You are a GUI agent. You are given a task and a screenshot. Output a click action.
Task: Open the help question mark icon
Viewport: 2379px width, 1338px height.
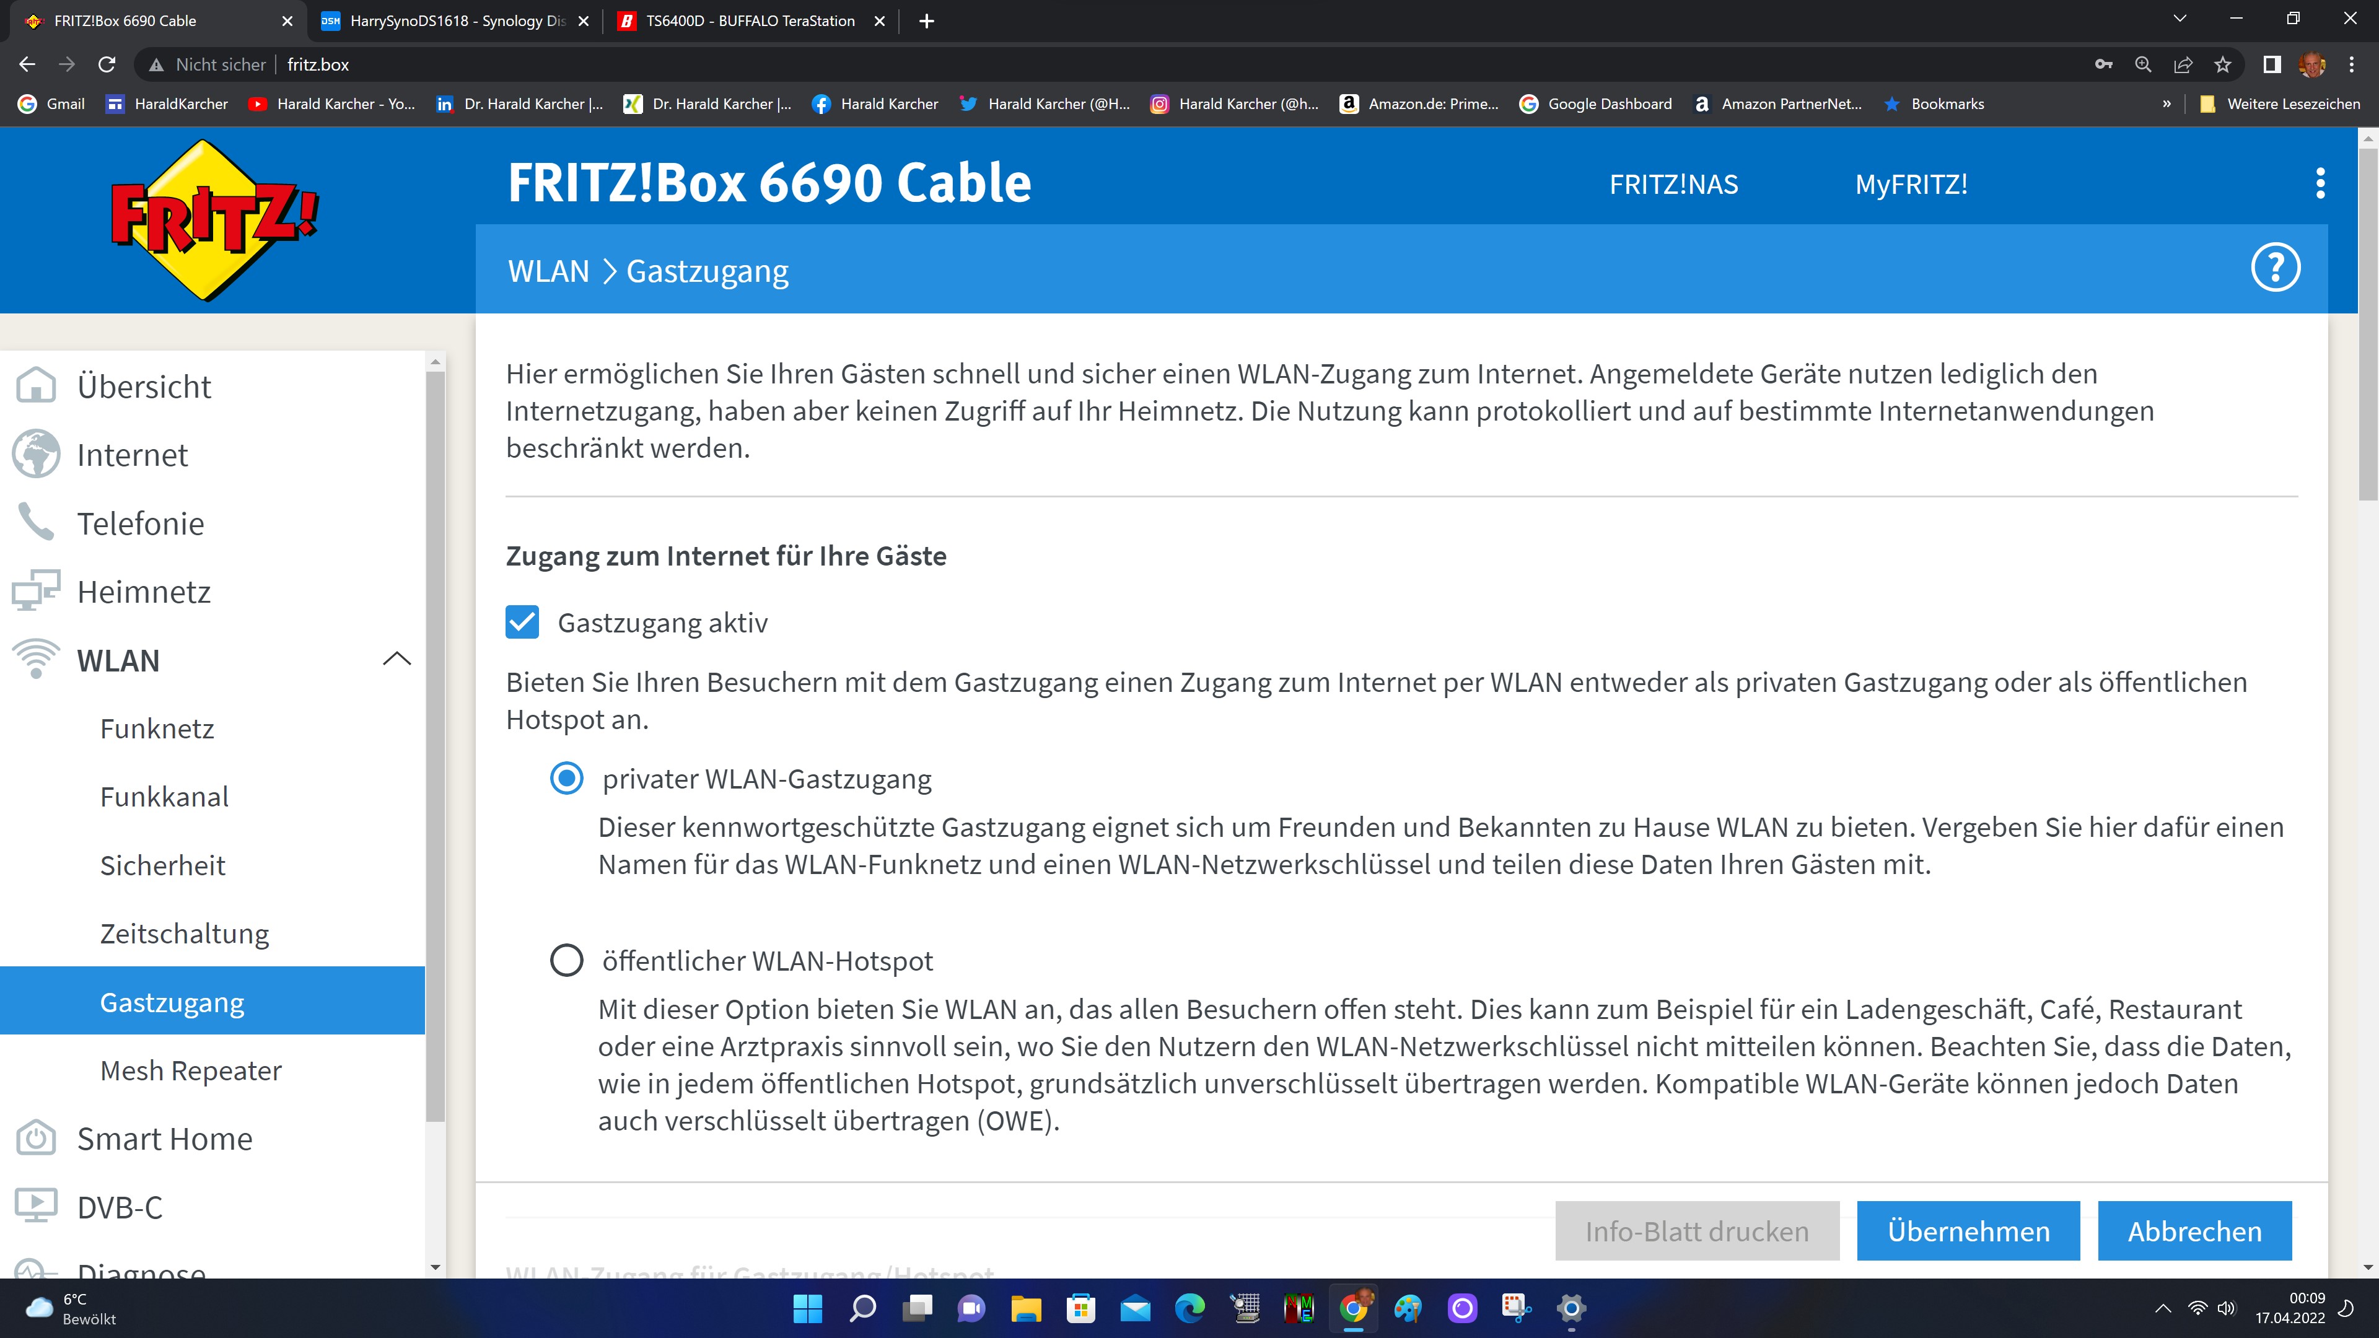pyautogui.click(x=2276, y=269)
